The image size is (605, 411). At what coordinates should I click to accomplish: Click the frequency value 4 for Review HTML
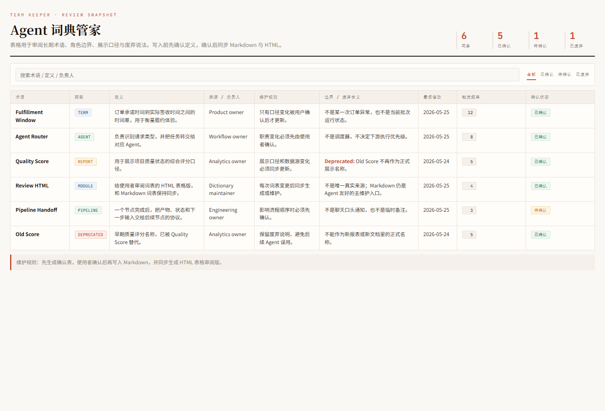pyautogui.click(x=469, y=186)
